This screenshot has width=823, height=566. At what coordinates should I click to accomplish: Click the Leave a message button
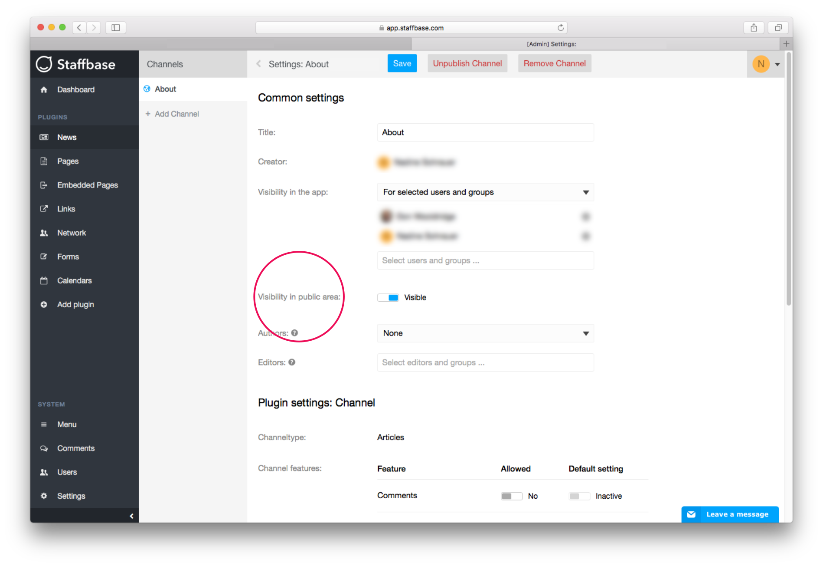click(730, 514)
